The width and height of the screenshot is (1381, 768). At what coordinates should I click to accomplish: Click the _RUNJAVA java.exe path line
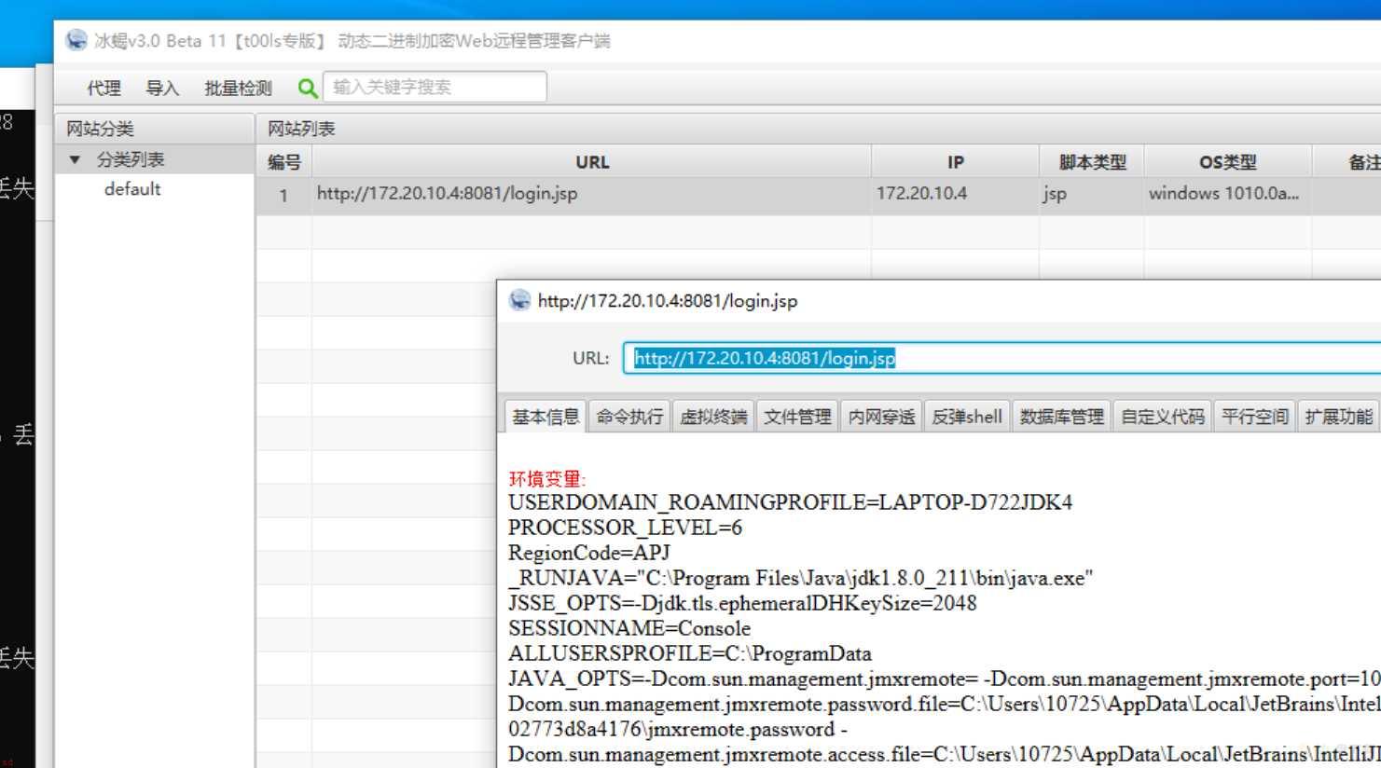(800, 579)
